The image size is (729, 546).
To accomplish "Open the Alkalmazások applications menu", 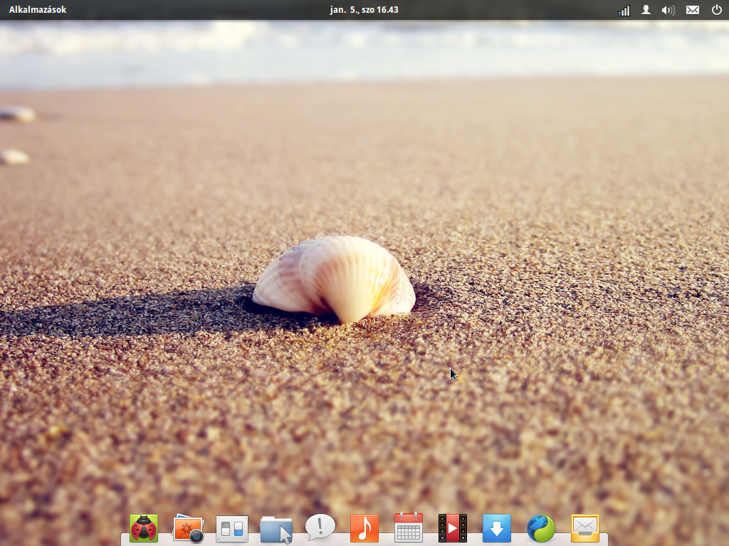I will (38, 10).
